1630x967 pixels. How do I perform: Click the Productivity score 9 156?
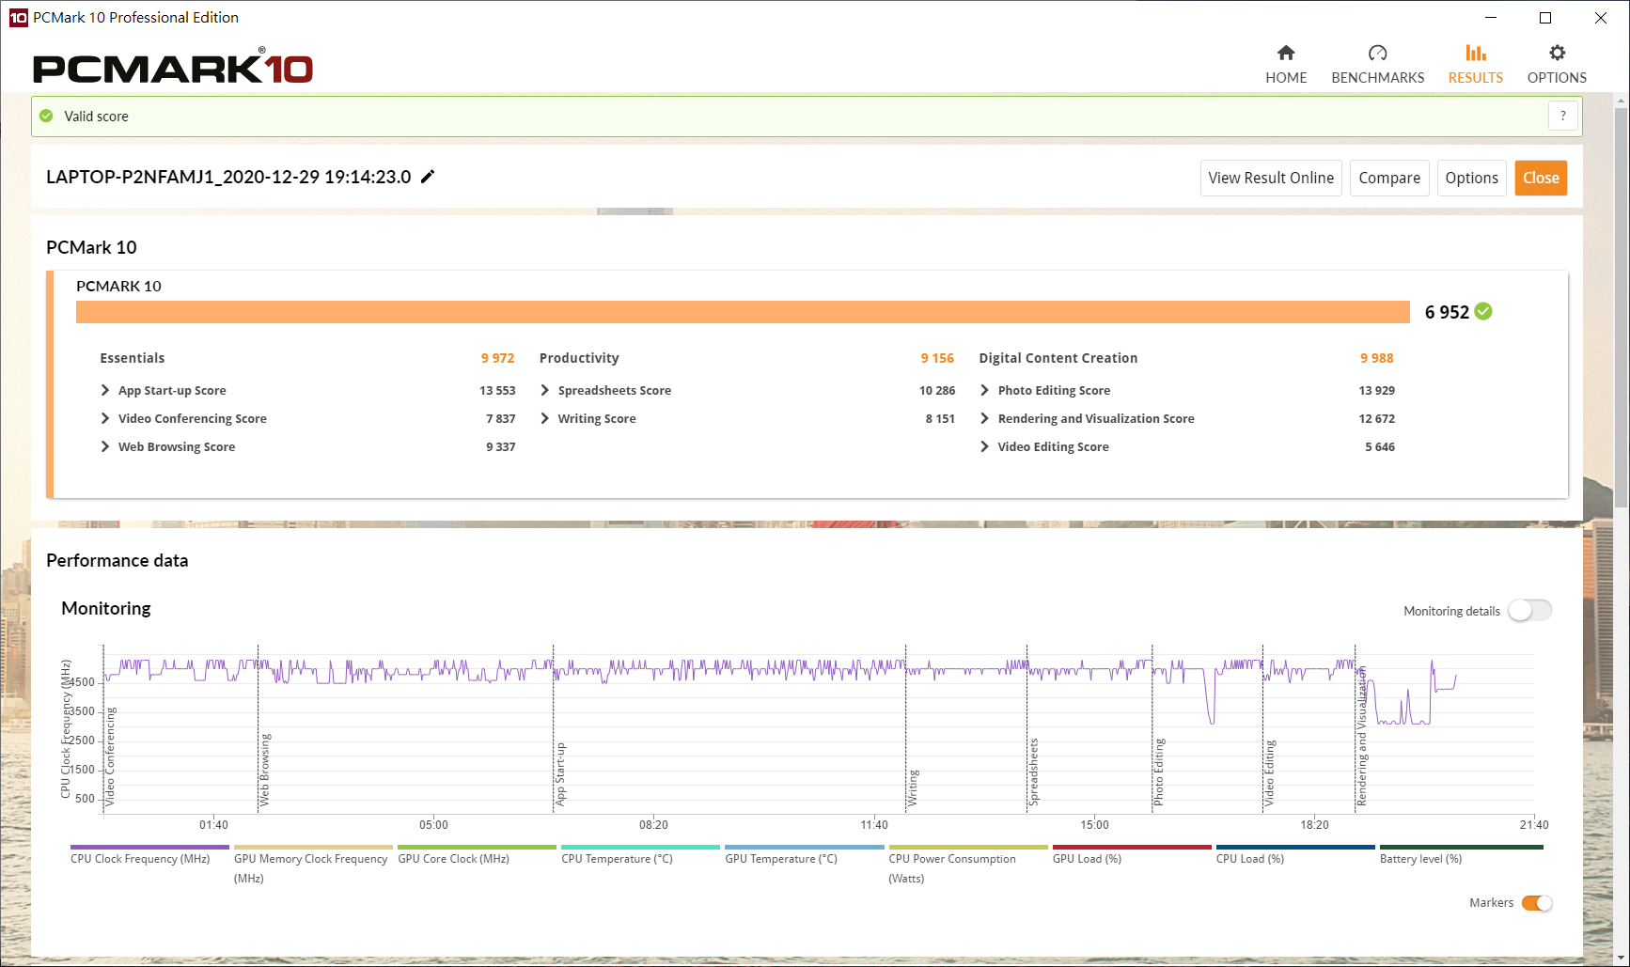click(x=937, y=358)
